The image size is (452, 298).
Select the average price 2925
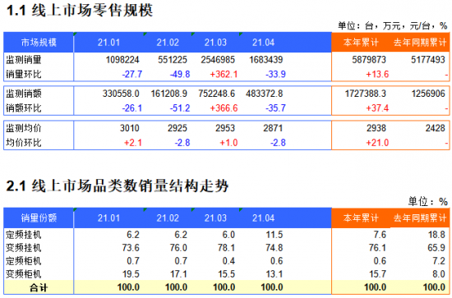coord(178,128)
